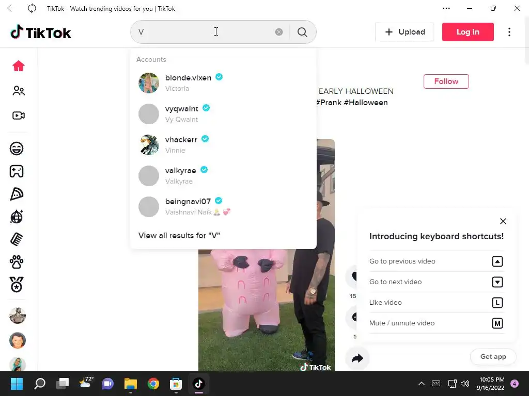Viewport: 529px width, 396px height.
Task: Open the network icon in system tray
Action: [452, 384]
